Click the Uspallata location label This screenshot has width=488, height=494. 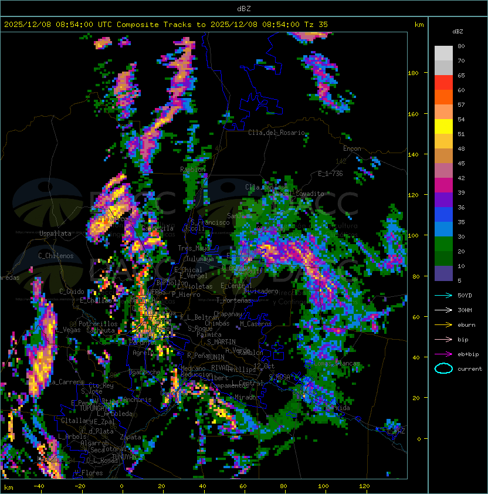click(x=55, y=234)
